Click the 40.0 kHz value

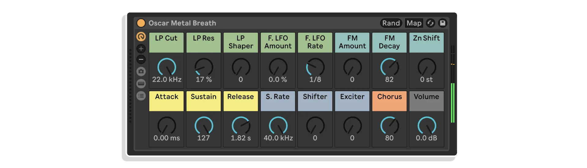(278, 138)
